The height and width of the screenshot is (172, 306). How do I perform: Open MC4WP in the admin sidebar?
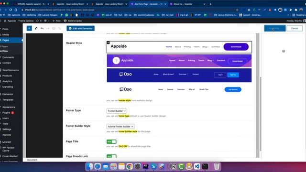7,142
